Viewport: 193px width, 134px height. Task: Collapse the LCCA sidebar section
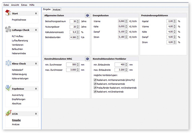36,114
